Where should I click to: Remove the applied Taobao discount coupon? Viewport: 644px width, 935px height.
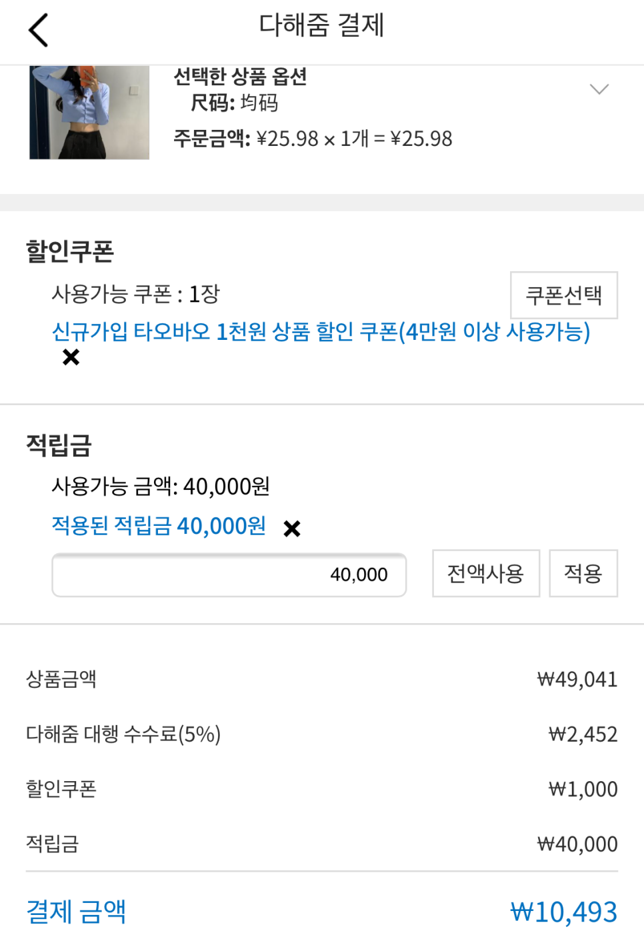tap(71, 358)
